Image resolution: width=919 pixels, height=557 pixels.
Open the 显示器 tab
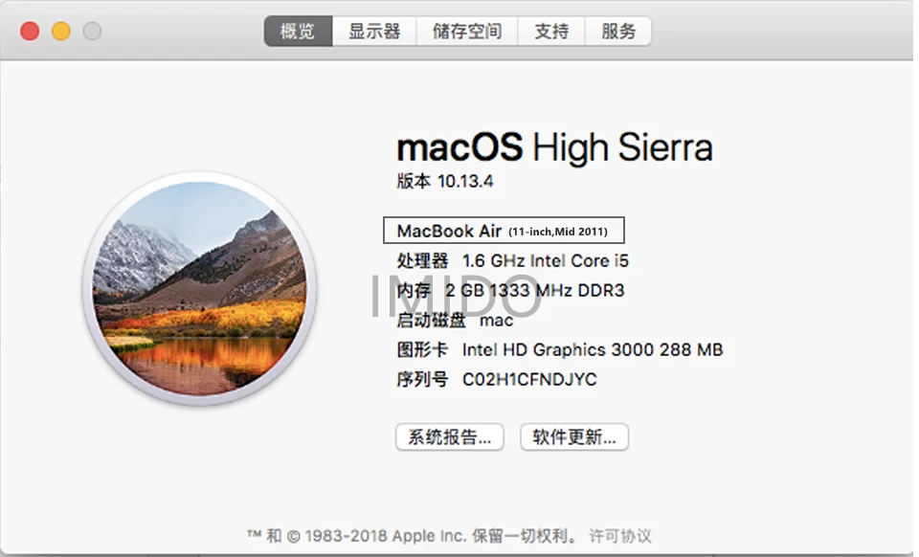point(374,31)
